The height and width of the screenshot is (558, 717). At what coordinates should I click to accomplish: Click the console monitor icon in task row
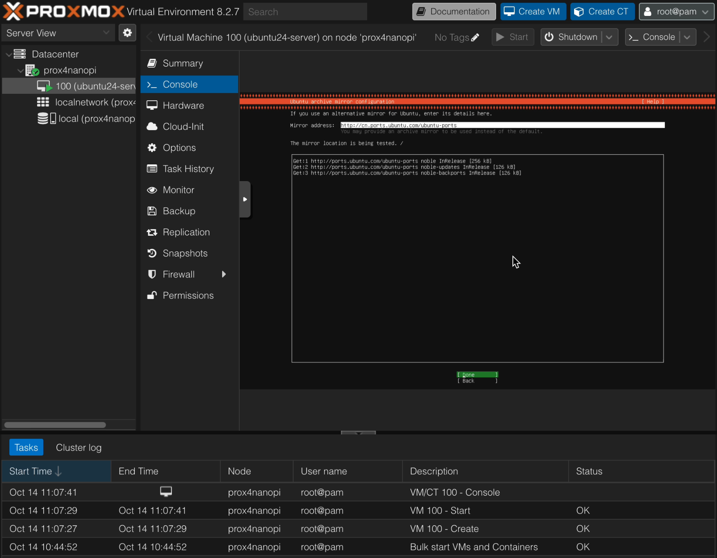point(166,492)
